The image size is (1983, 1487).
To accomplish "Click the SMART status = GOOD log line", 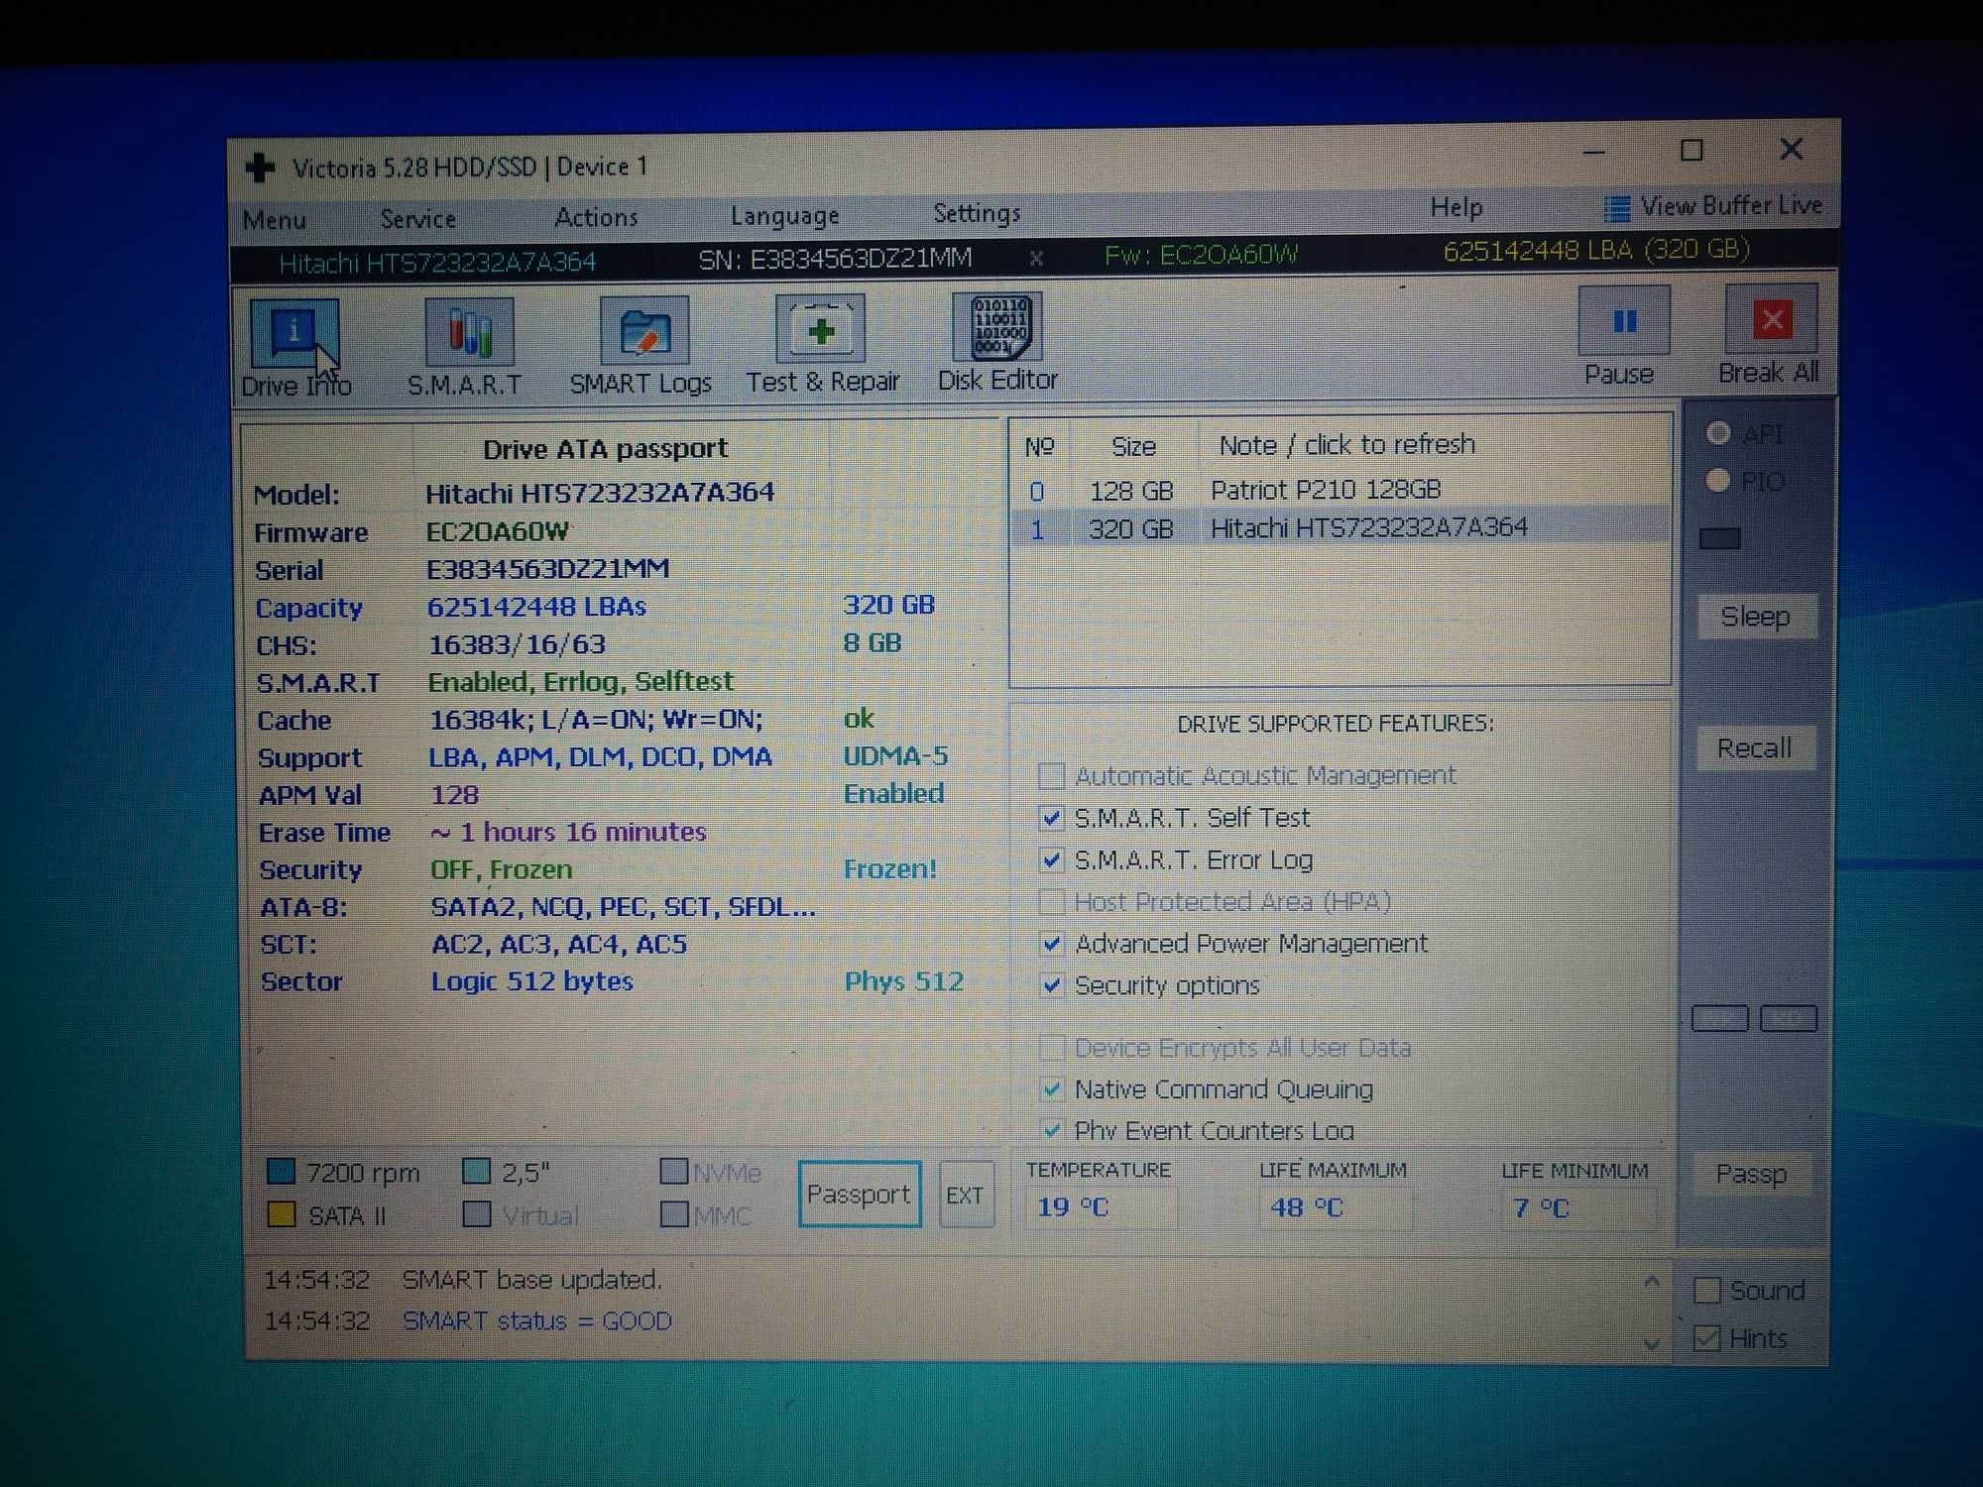I will coord(536,1321).
